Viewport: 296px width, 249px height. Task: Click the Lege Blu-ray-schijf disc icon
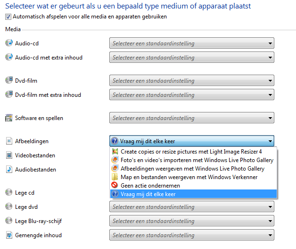[x=9, y=221]
